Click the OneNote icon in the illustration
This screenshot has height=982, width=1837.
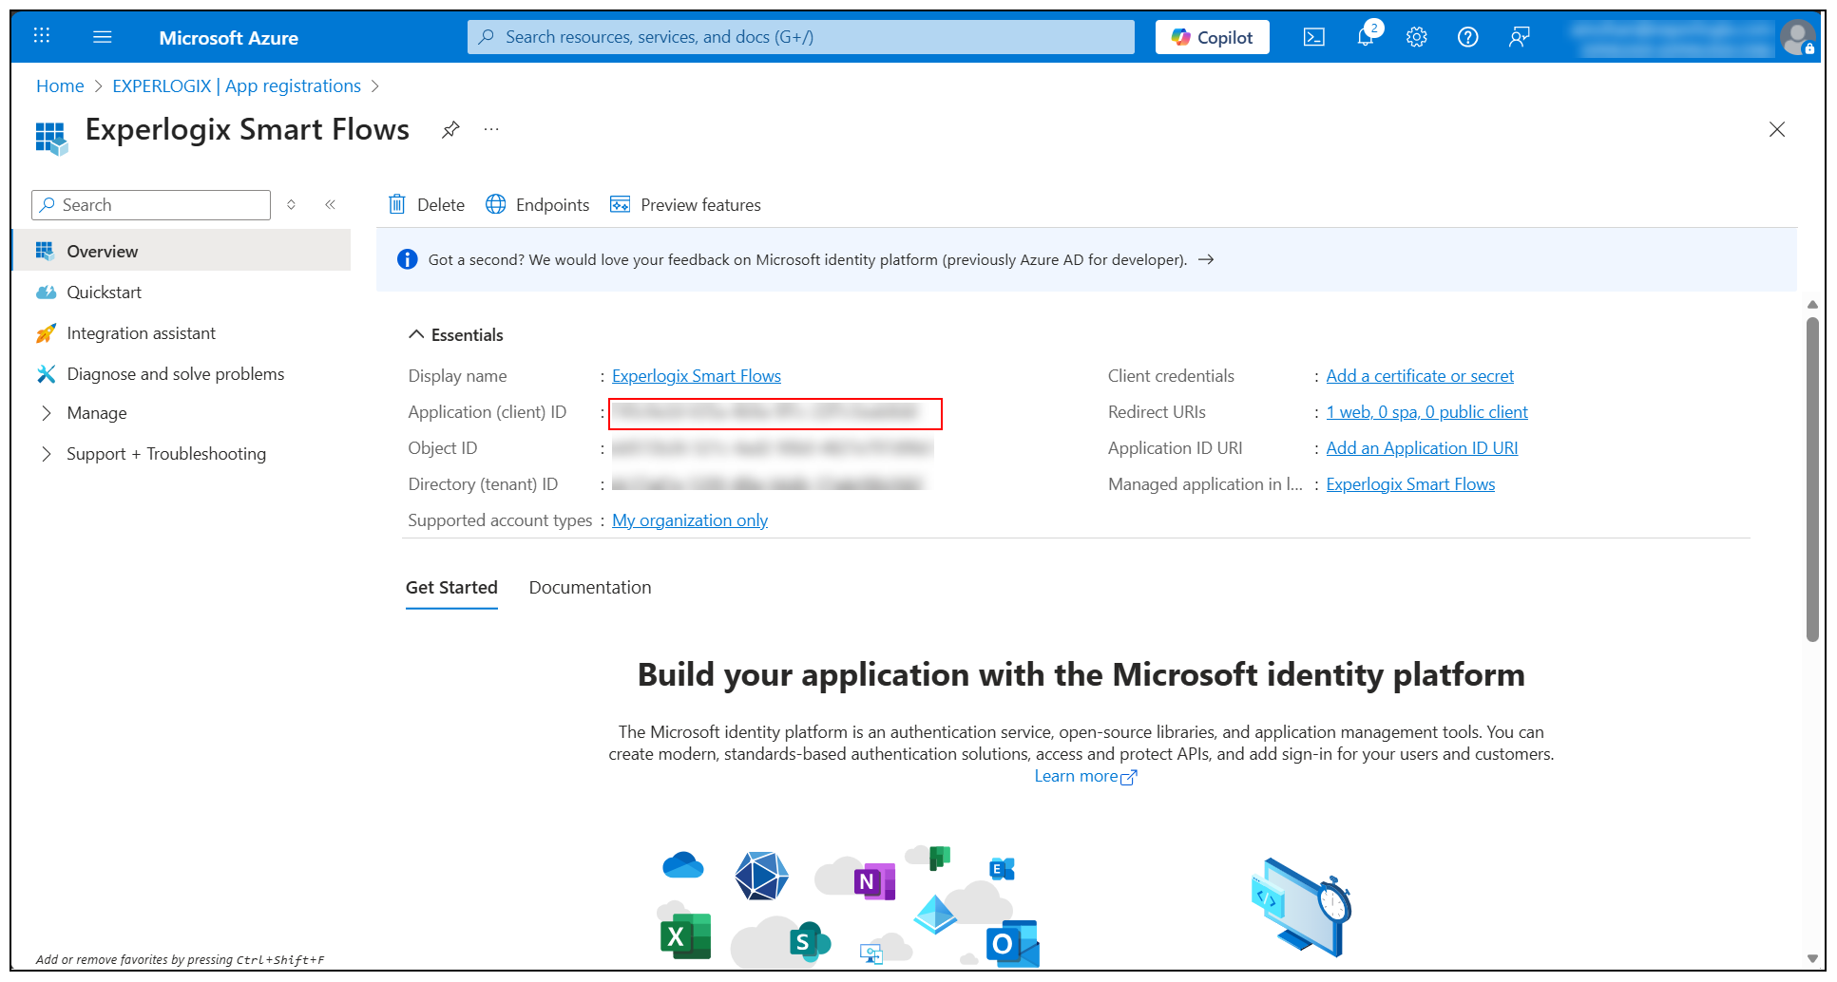874,881
